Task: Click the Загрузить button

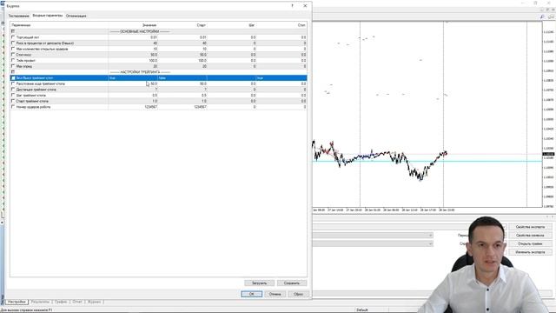Action: pyautogui.click(x=259, y=283)
